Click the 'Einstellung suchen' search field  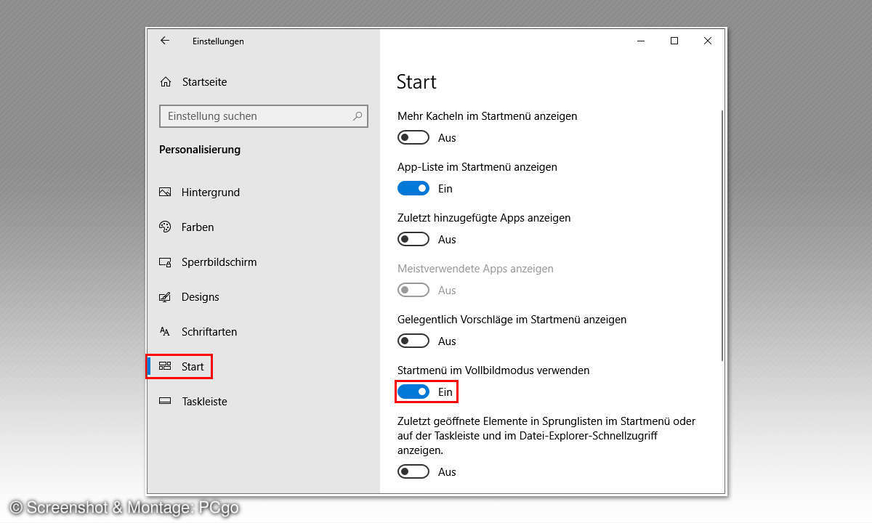click(263, 116)
